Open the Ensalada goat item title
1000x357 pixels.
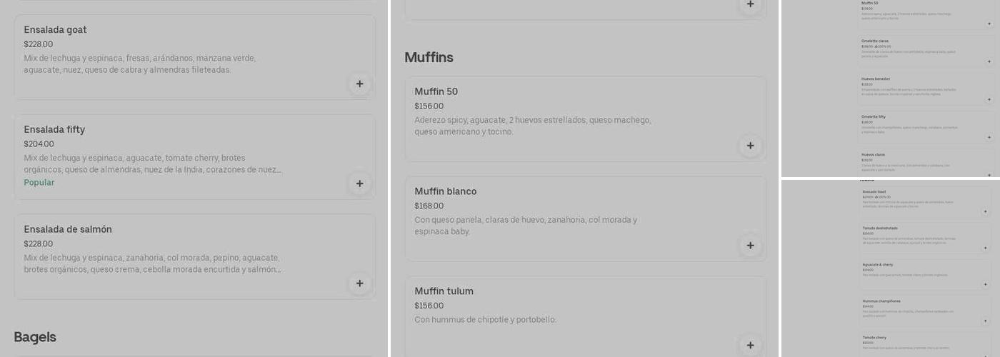click(x=55, y=30)
